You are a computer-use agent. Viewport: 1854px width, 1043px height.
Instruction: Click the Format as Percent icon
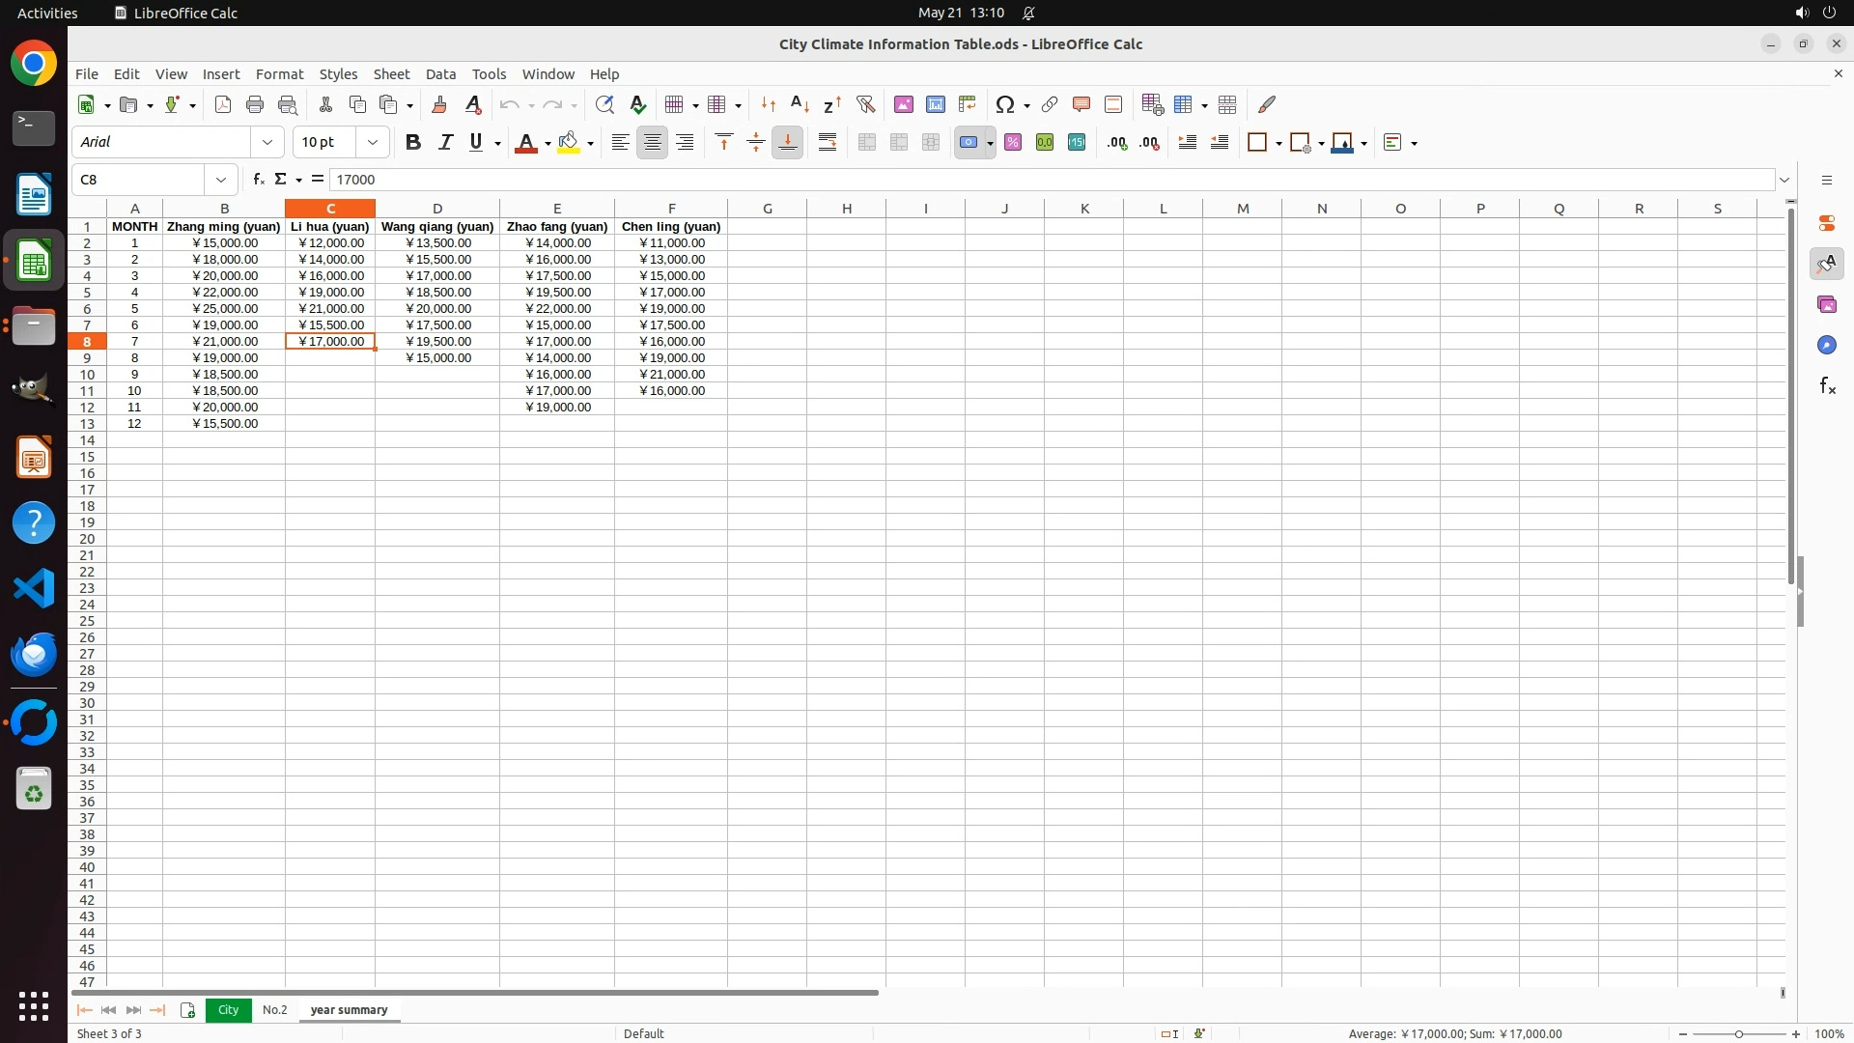(x=1013, y=142)
